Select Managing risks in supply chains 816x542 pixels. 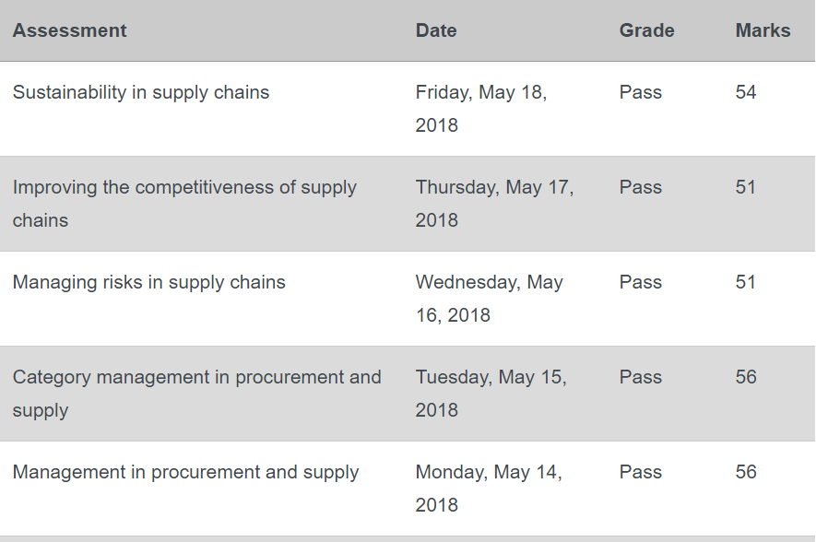point(148,282)
